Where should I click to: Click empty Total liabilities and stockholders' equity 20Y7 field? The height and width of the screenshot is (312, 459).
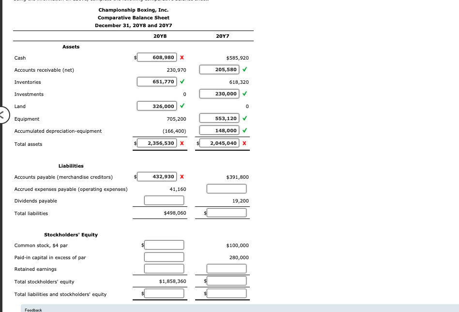tap(227, 293)
